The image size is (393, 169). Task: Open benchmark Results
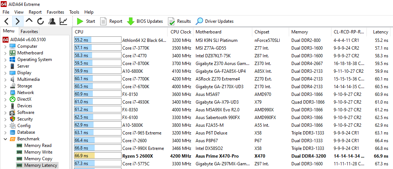coord(179,21)
